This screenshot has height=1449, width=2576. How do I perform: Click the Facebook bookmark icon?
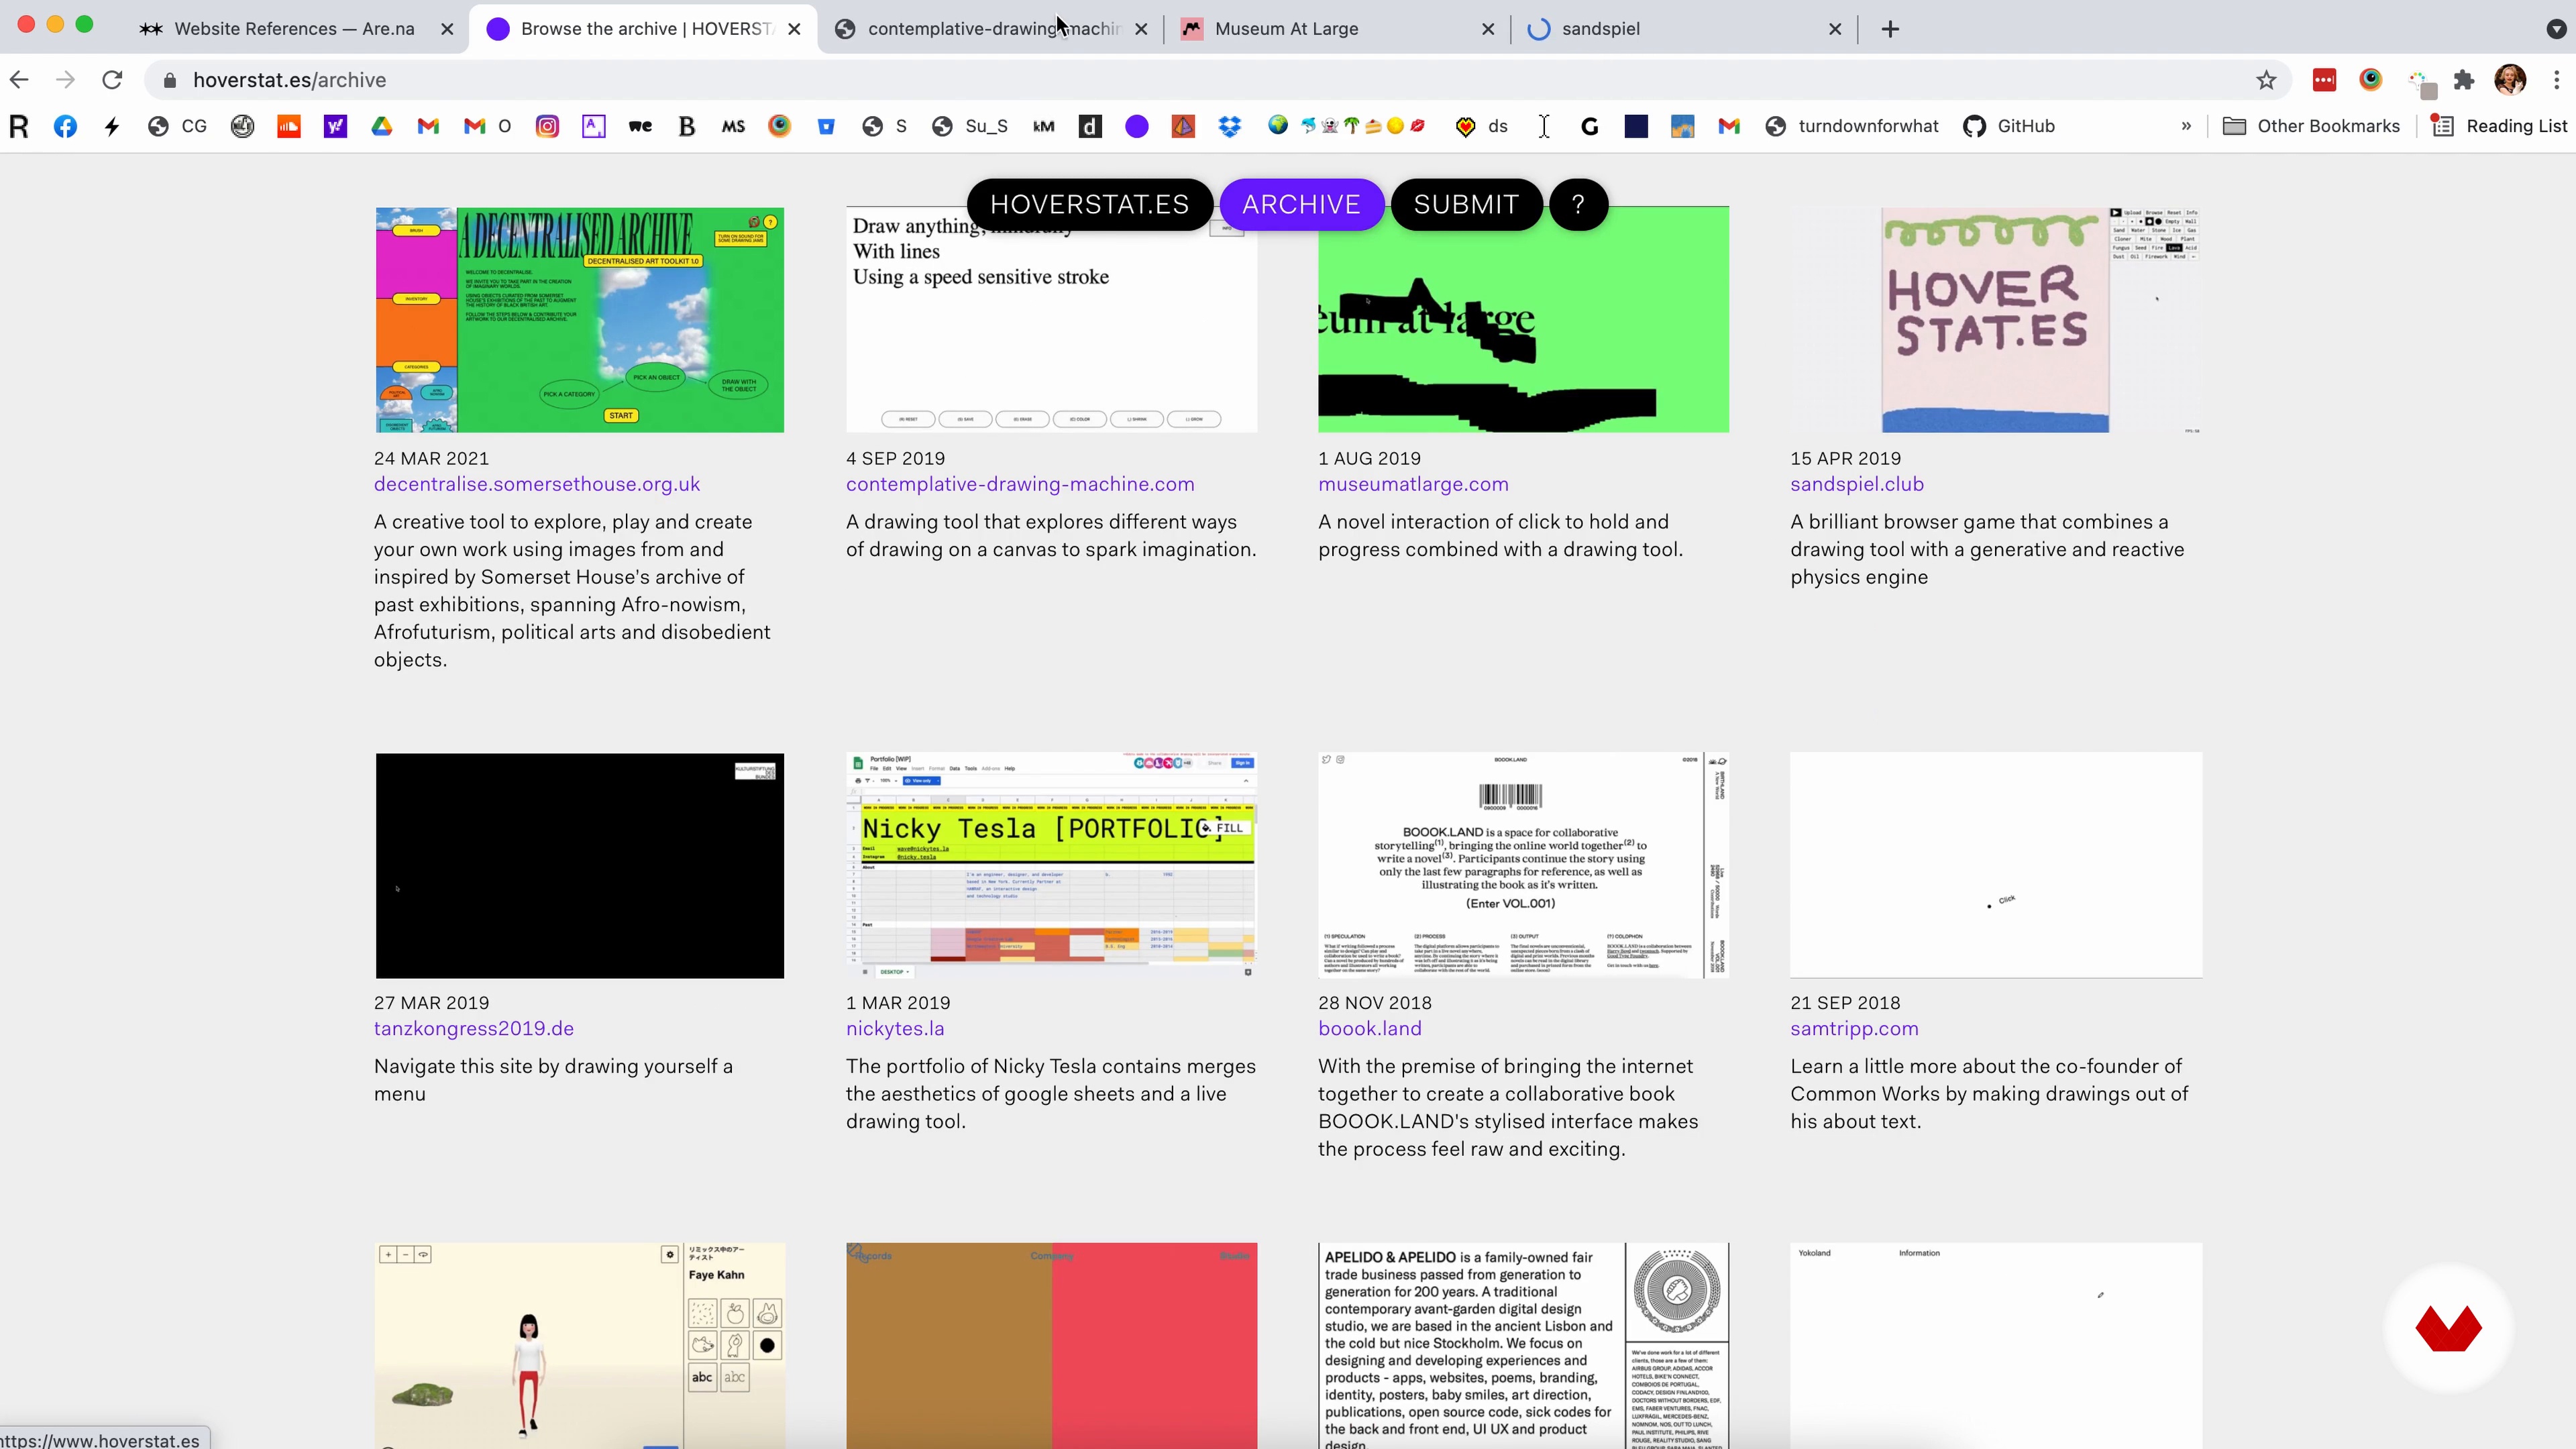pyautogui.click(x=65, y=126)
